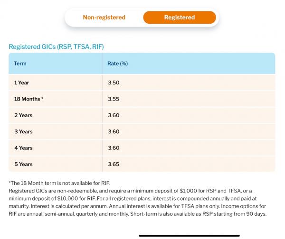
Task: Select the 3.60 rate for 4 Years
Action: pyautogui.click(x=114, y=148)
